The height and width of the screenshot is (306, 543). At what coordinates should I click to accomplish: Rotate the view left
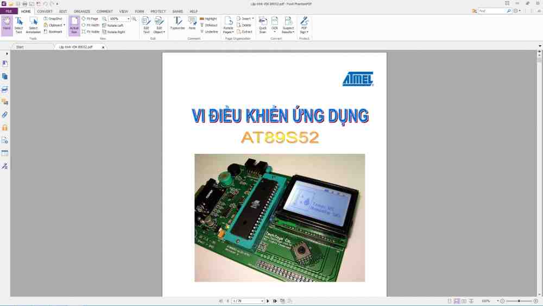pyautogui.click(x=113, y=26)
